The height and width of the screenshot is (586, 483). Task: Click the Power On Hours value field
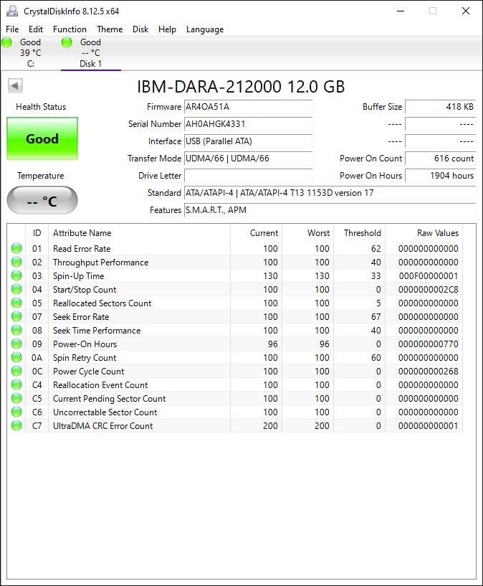point(441,176)
